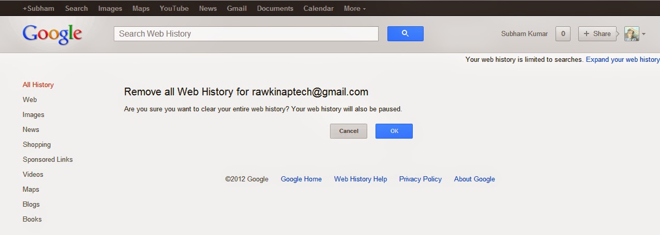Viewport: 660px width, 235px height.
Task: Confirm history removal with OK
Action: tap(394, 131)
